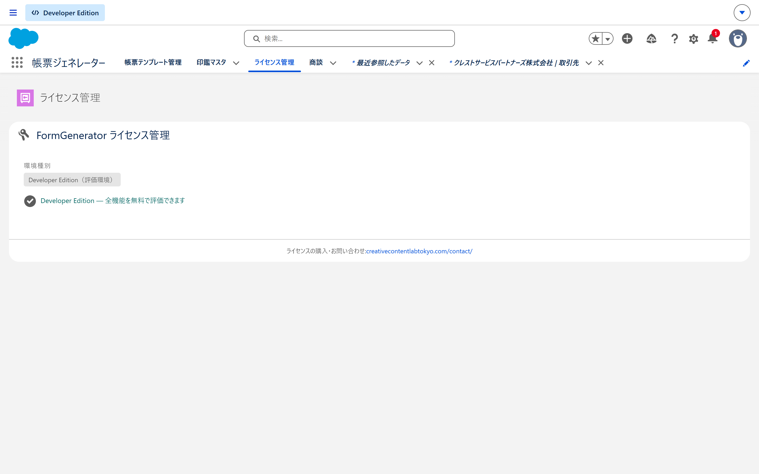
Task: Click the FormGenerator ライセンス管理 card title
Action: point(103,135)
